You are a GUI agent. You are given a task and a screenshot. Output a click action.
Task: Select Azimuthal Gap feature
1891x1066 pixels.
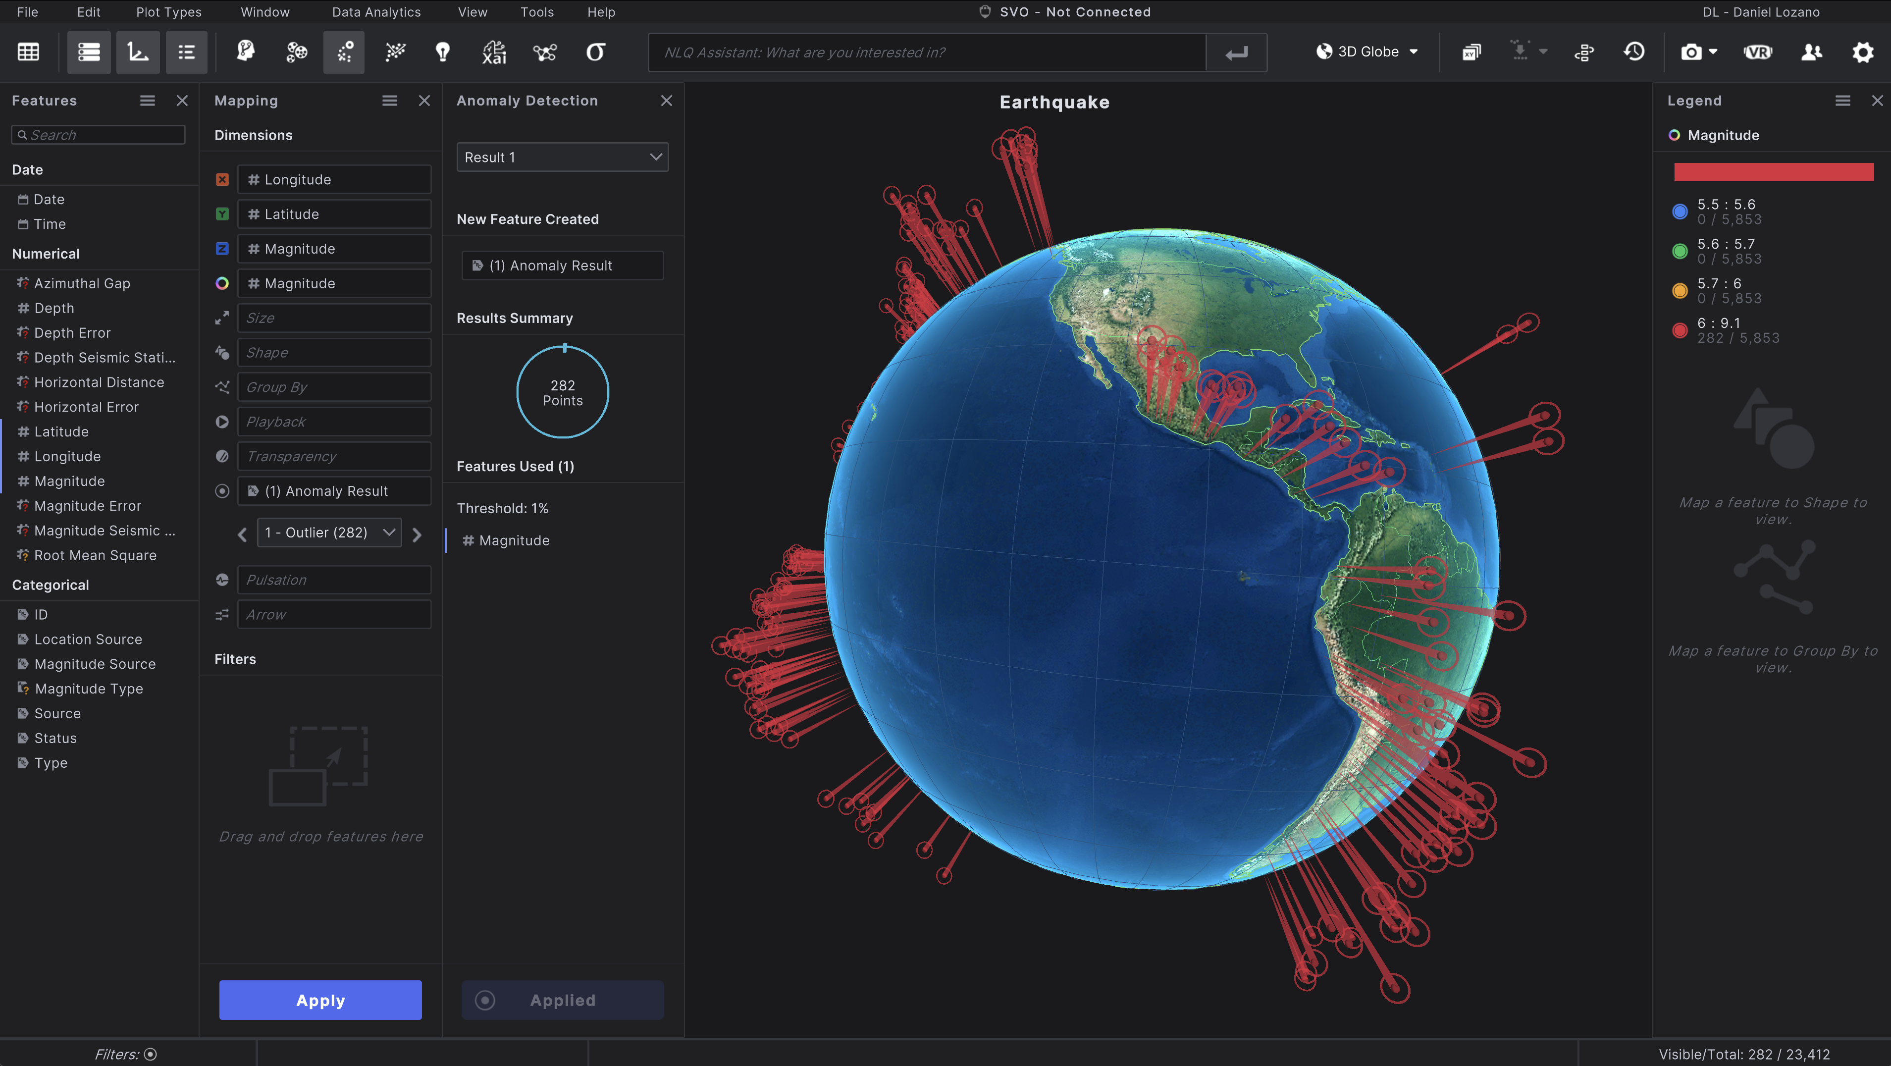tap(82, 283)
